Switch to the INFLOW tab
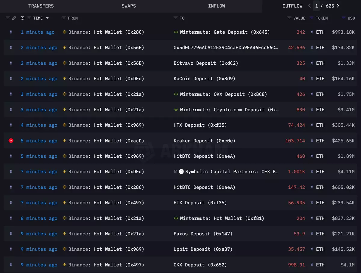Screen dimensions: 361x273 [217, 6]
